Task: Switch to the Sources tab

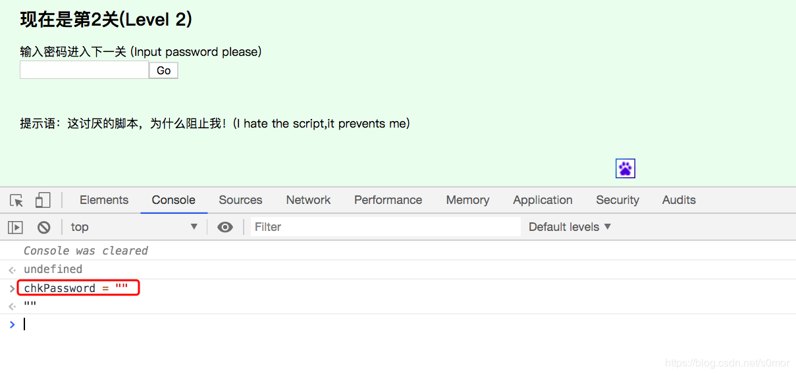Action: (x=240, y=200)
